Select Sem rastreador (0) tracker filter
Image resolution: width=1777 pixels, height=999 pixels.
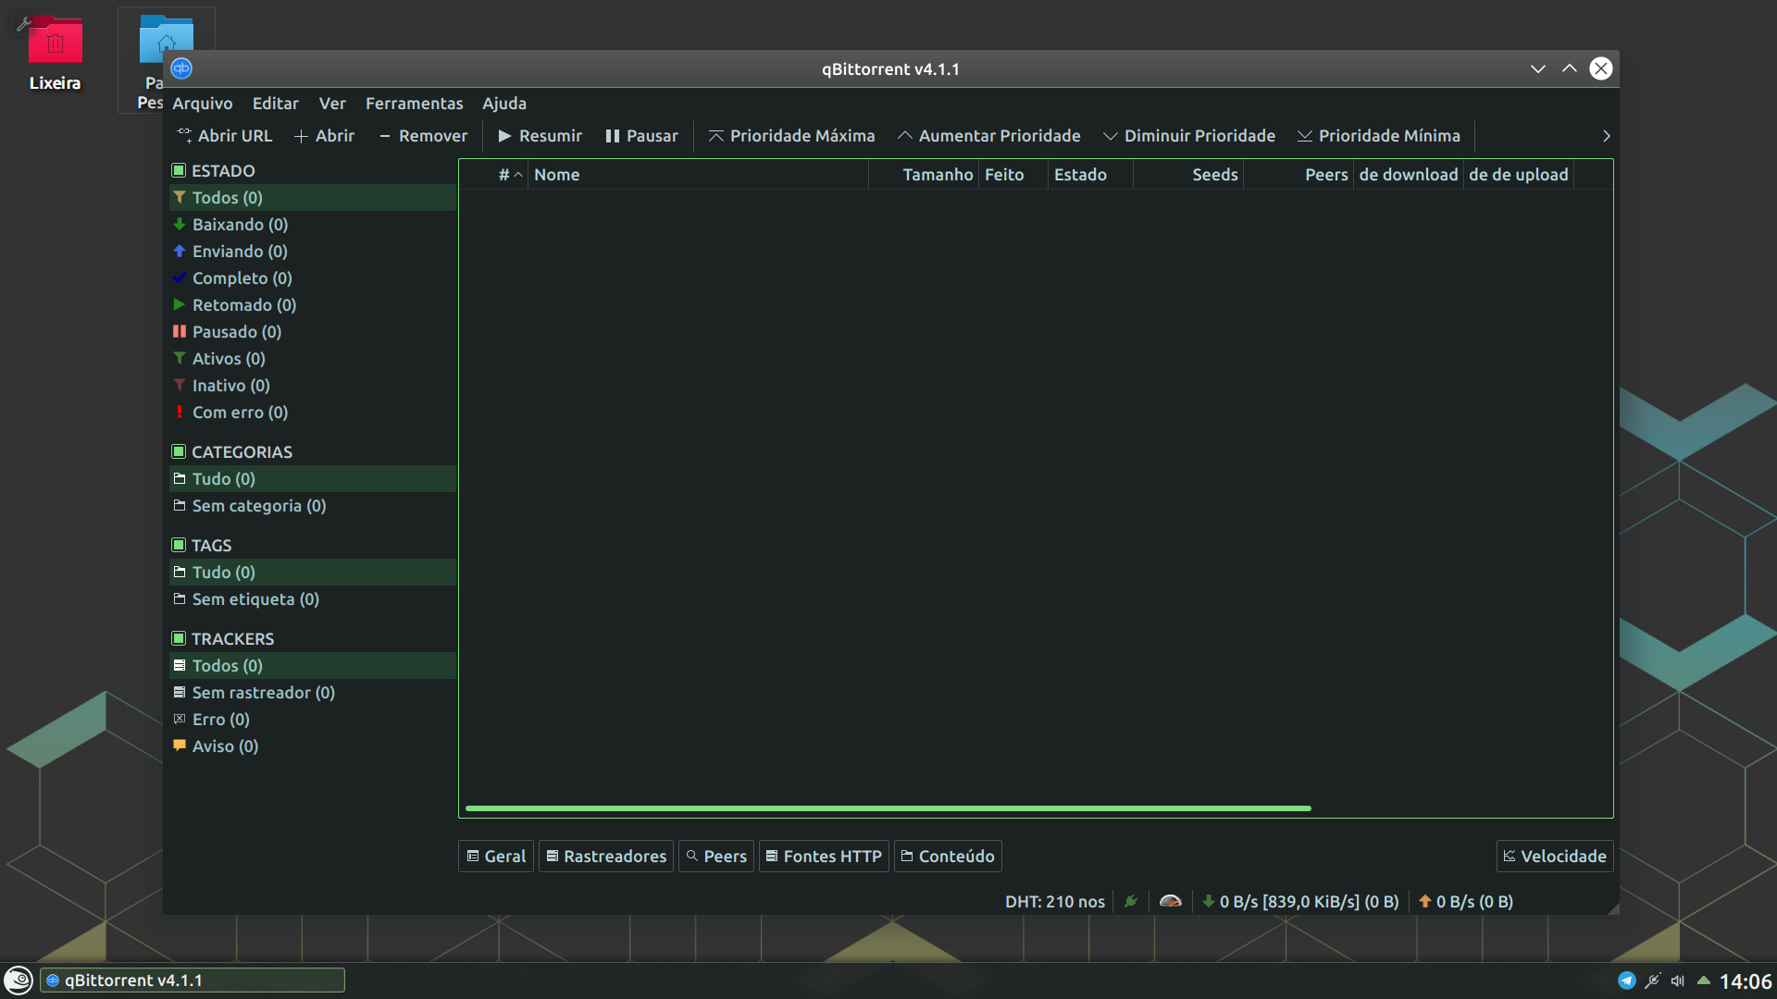(x=313, y=693)
